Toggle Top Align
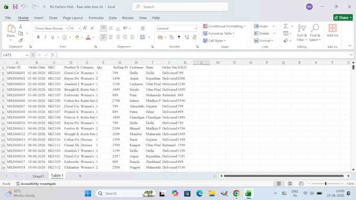 click(103, 28)
